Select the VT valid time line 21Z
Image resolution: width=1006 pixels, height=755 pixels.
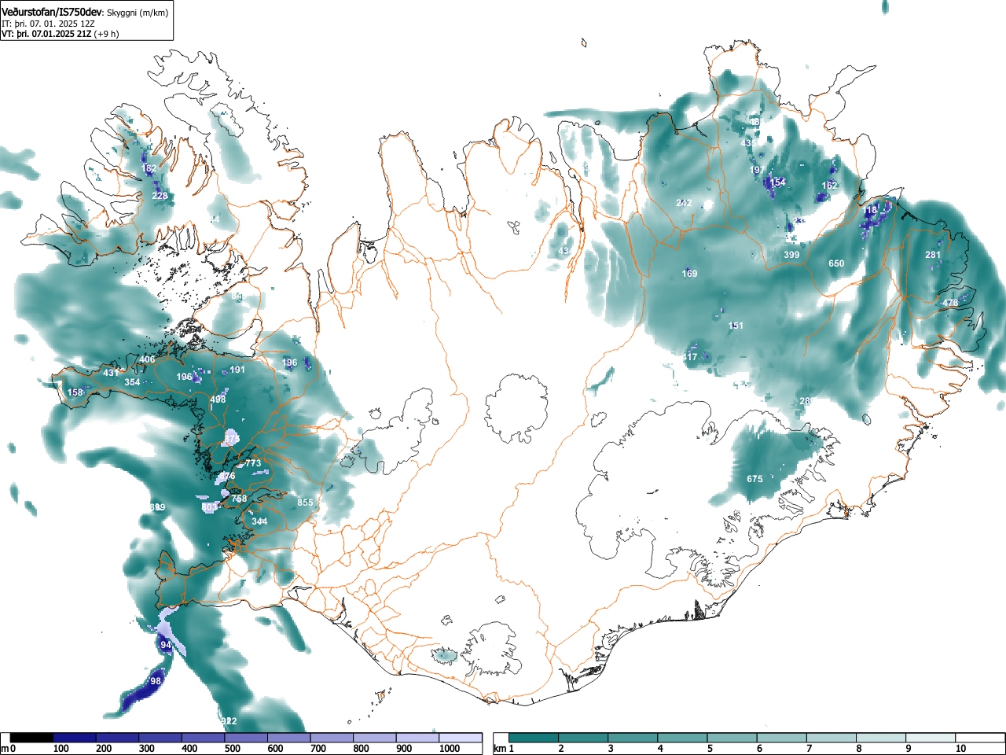tap(61, 34)
